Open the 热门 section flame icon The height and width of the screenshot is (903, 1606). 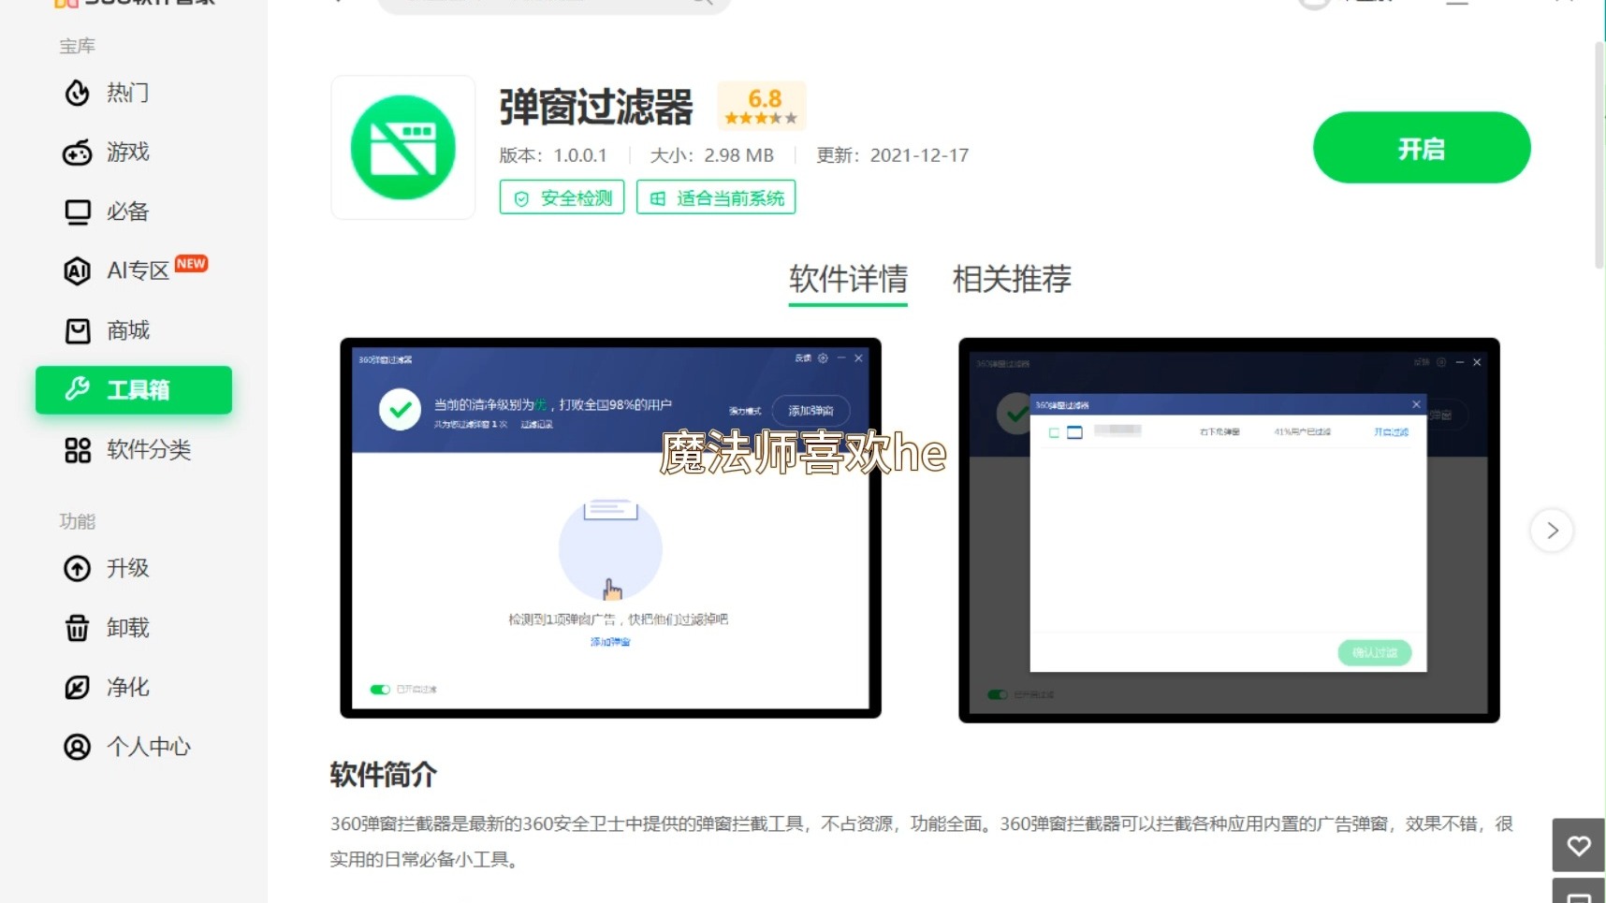pos(78,93)
